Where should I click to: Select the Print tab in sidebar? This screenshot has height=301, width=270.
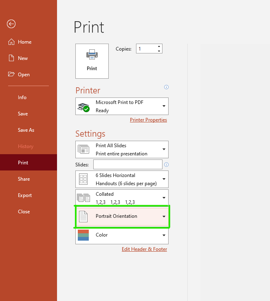click(x=29, y=162)
